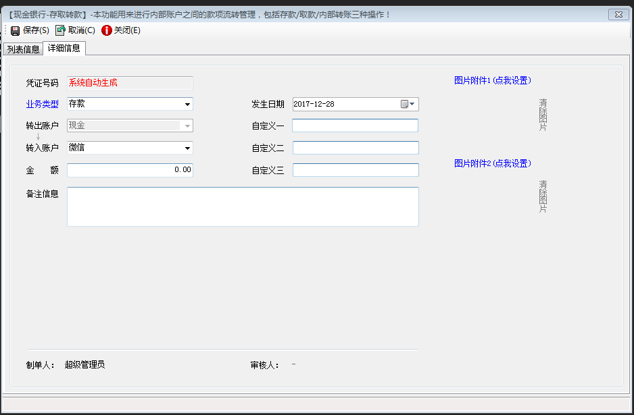634x415 pixels.
Task: Click the first 清除图片 button
Action: click(x=543, y=115)
